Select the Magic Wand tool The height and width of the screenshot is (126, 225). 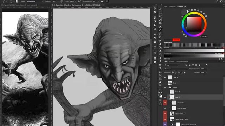click(160, 20)
